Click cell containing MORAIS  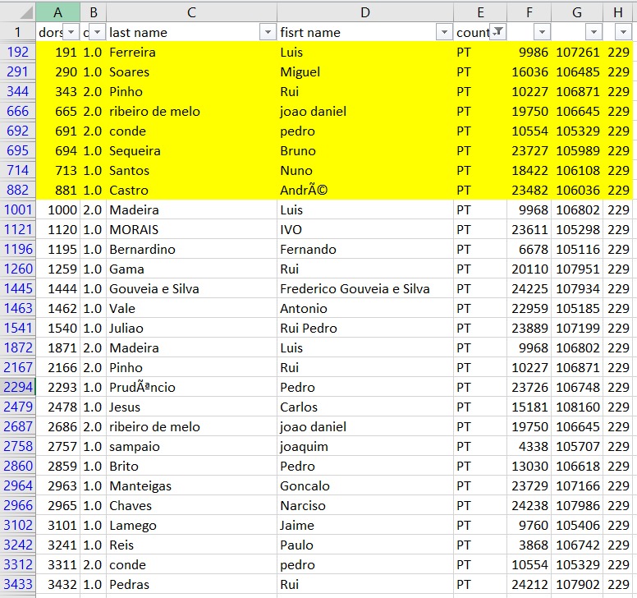tap(192, 230)
